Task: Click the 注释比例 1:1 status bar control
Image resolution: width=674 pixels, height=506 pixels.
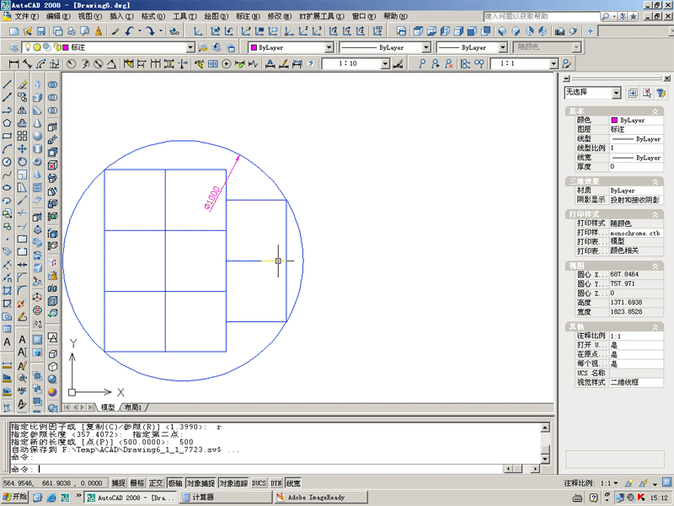Action: tap(591, 483)
